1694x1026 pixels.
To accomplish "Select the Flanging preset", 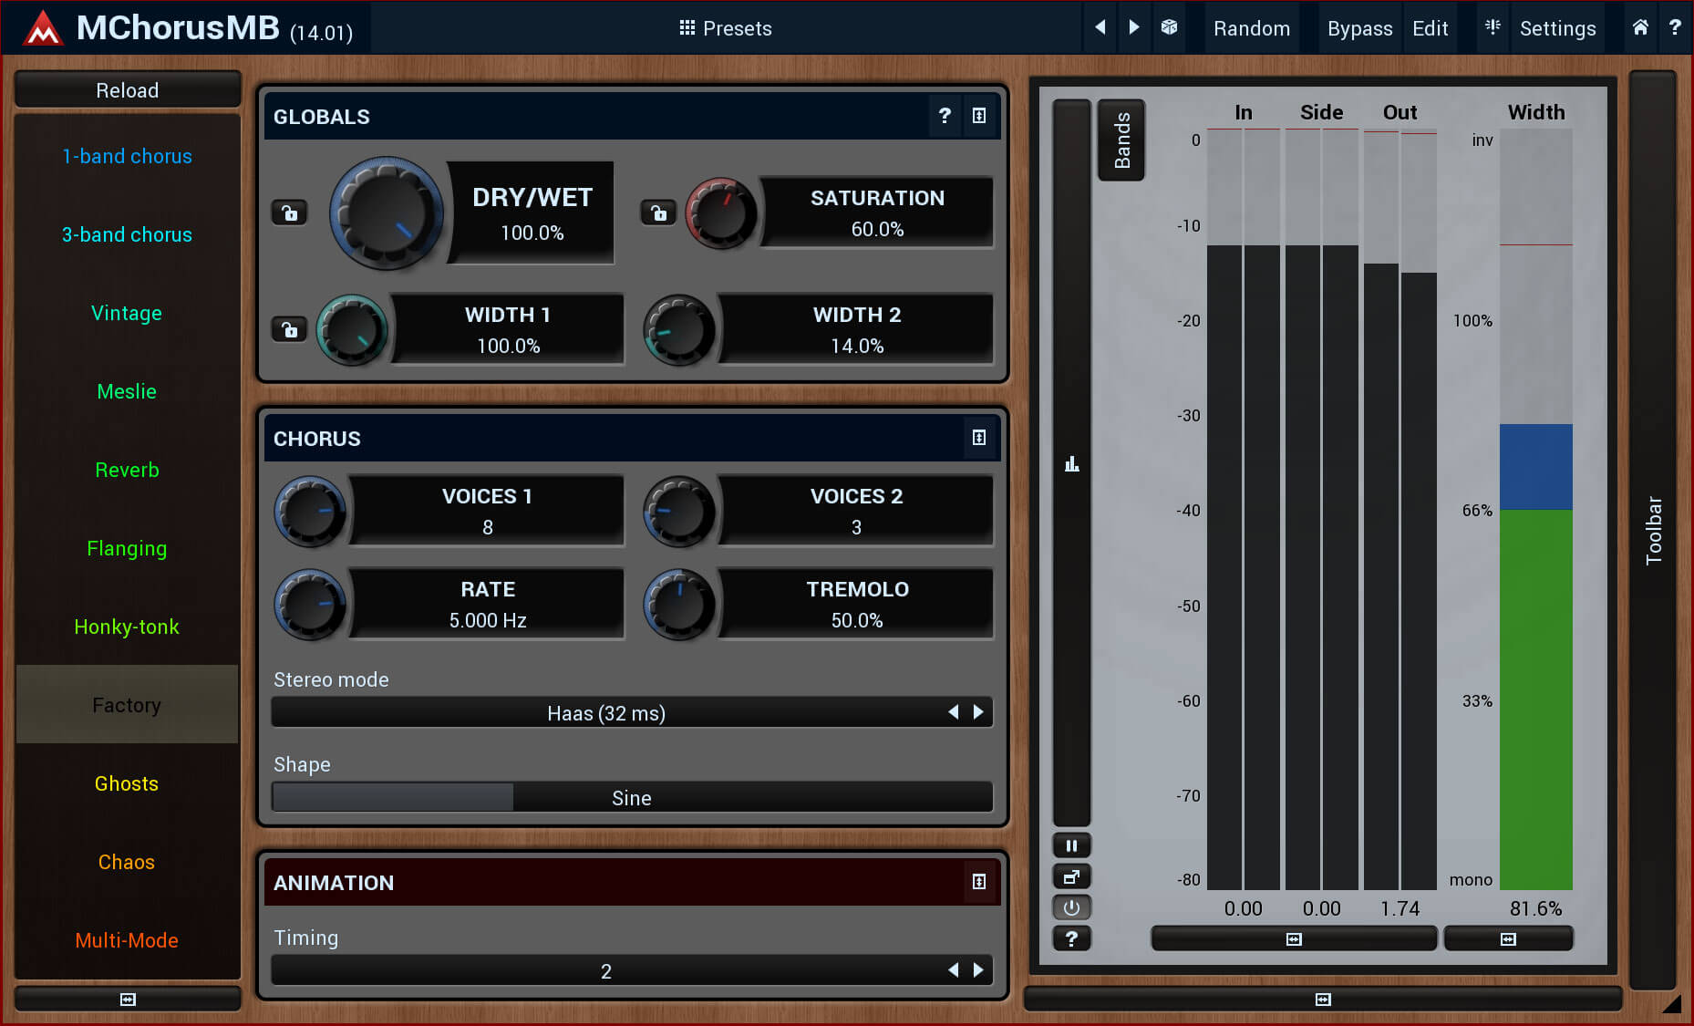I will (x=127, y=548).
